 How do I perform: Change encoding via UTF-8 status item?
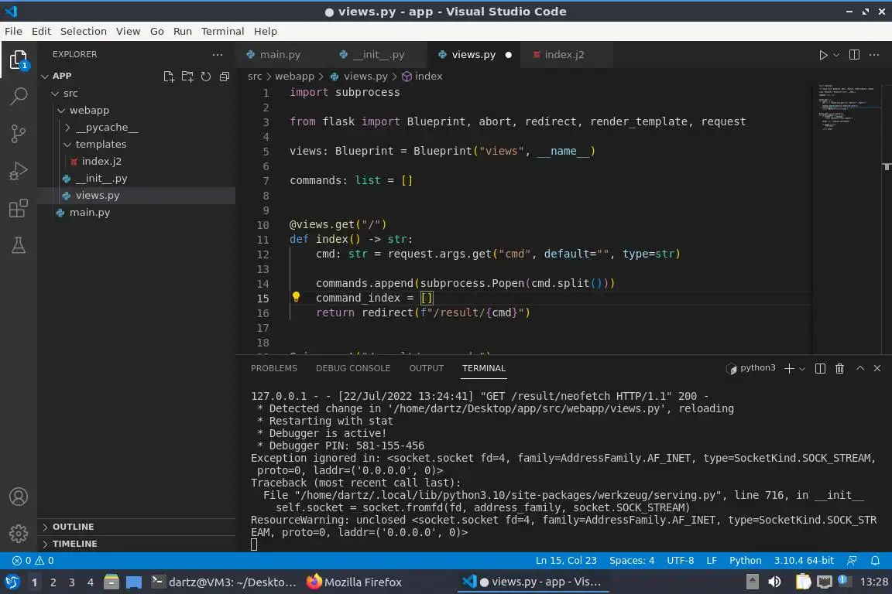pyautogui.click(x=680, y=561)
